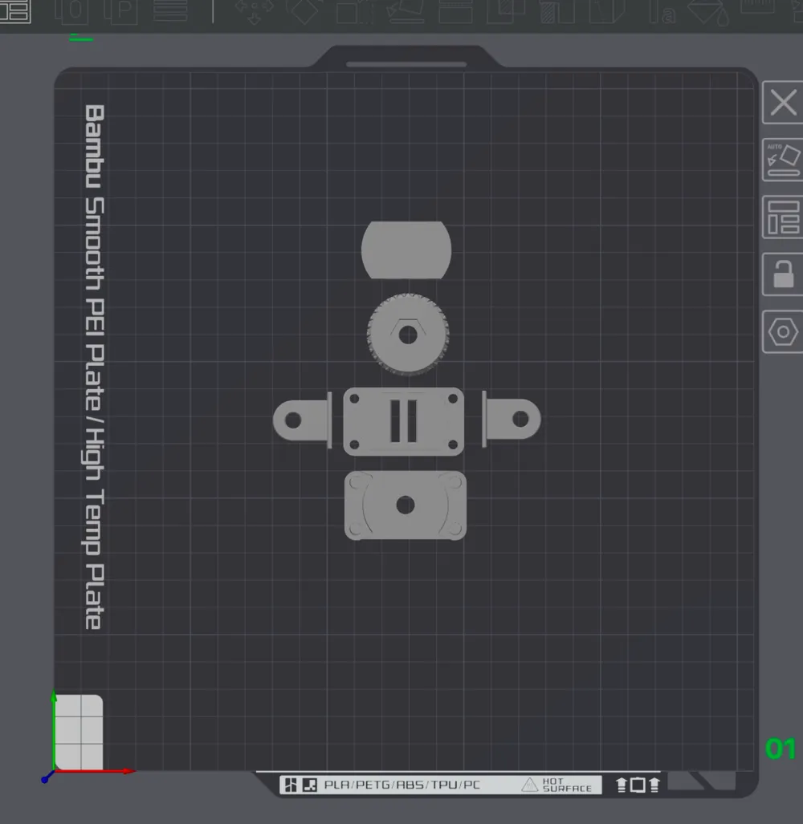Screen dimensions: 803x824
Task: Open plate settings hexagon icon
Action: click(782, 332)
